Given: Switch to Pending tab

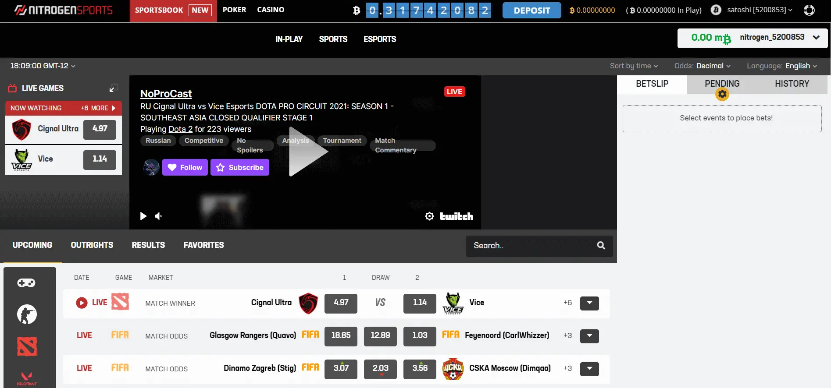Looking at the screenshot, I should (x=722, y=84).
